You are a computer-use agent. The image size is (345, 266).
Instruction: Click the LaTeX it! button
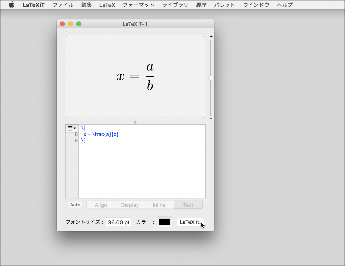tap(190, 222)
